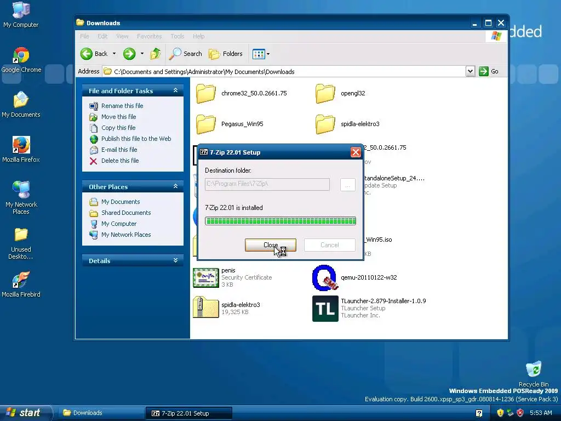Expand the Address bar dropdown

470,71
